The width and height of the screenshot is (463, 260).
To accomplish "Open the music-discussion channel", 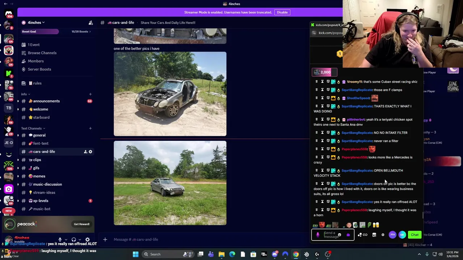I will pyautogui.click(x=56, y=184).
